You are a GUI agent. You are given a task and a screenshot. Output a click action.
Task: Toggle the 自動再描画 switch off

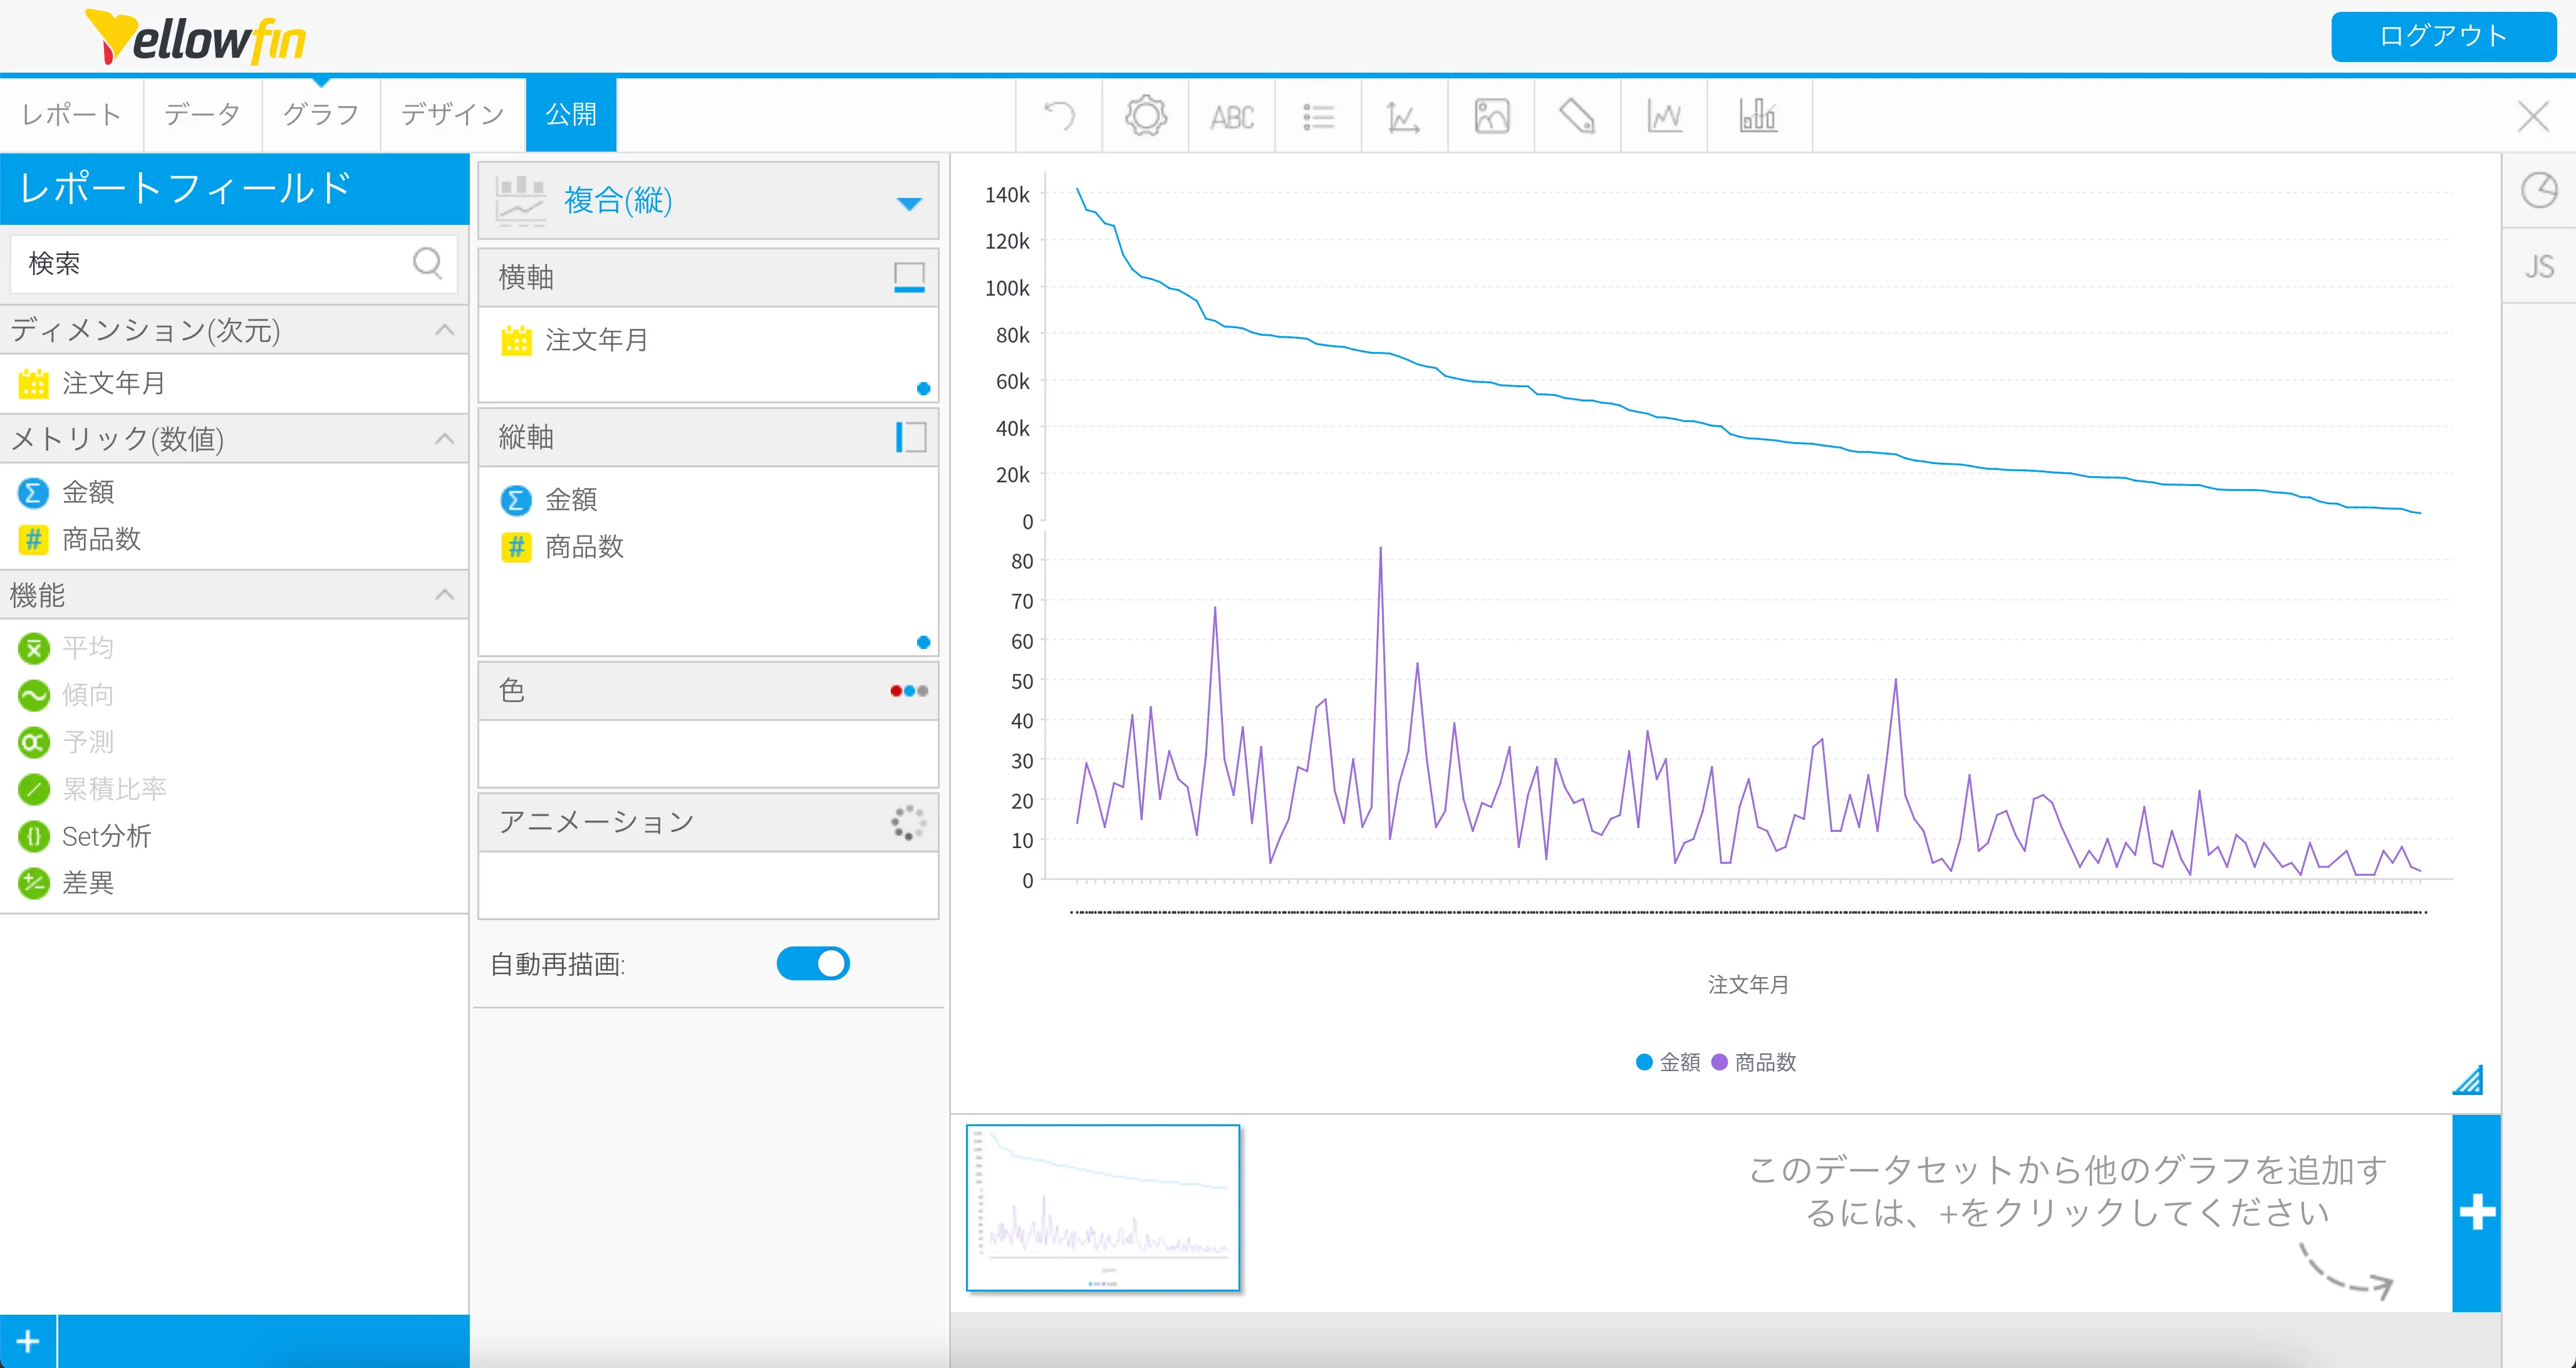(813, 963)
